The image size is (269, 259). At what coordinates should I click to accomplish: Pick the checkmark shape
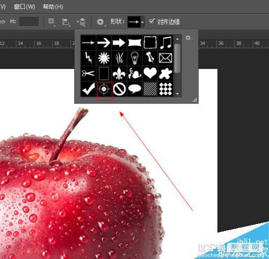pyautogui.click(x=88, y=89)
